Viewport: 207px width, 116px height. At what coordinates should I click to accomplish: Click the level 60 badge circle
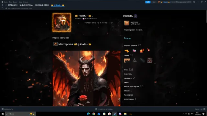[x=136, y=16]
